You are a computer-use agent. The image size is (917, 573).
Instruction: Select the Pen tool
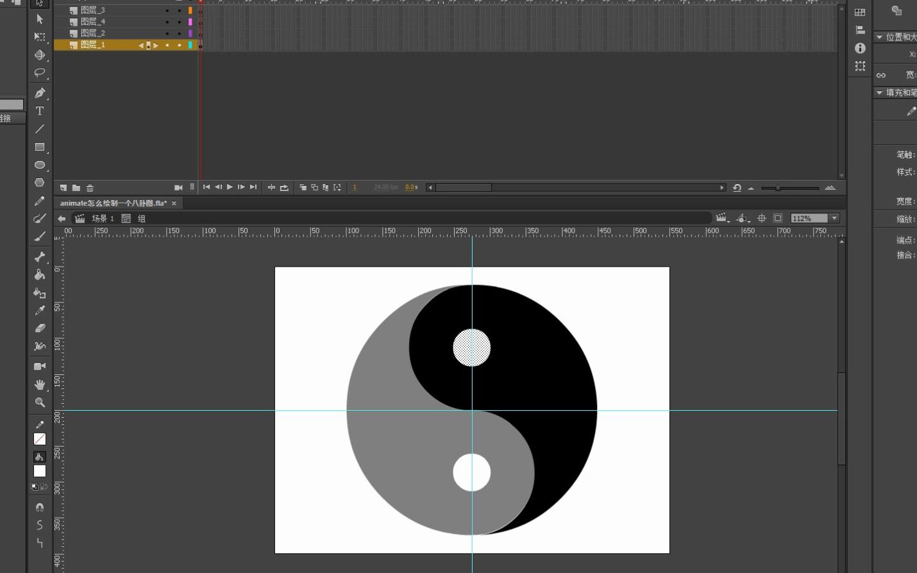40,93
